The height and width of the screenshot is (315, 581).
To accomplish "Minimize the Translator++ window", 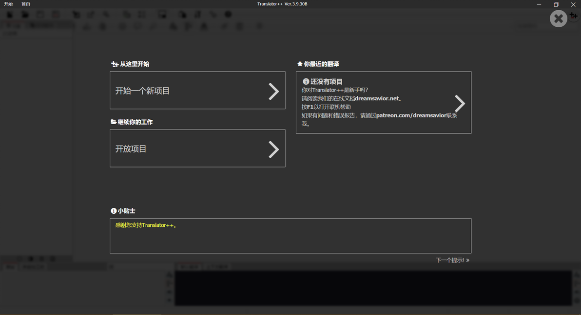I will [x=539, y=4].
